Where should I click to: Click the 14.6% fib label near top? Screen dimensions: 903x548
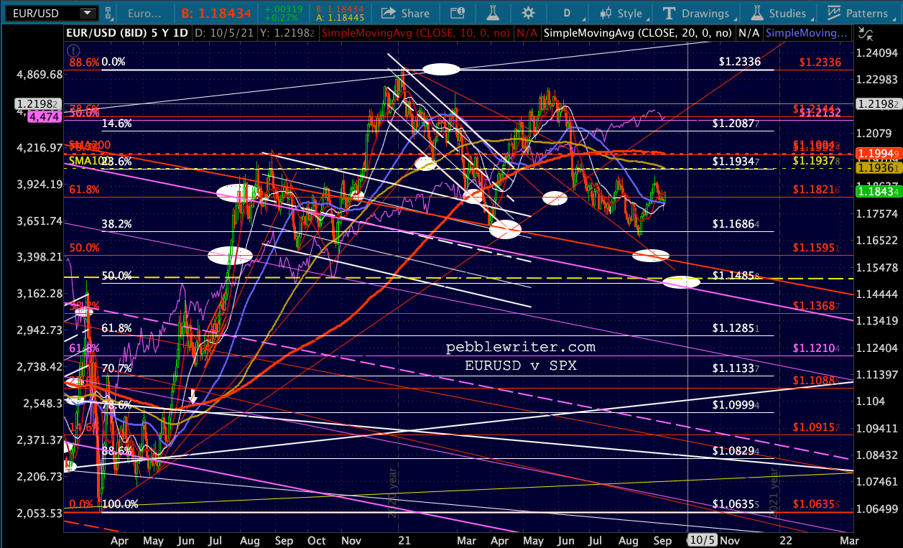(117, 124)
